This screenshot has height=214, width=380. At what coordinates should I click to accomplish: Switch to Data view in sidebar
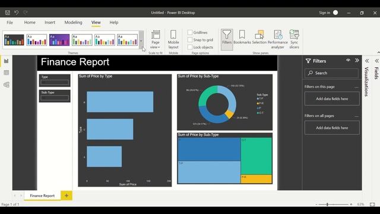(7, 73)
